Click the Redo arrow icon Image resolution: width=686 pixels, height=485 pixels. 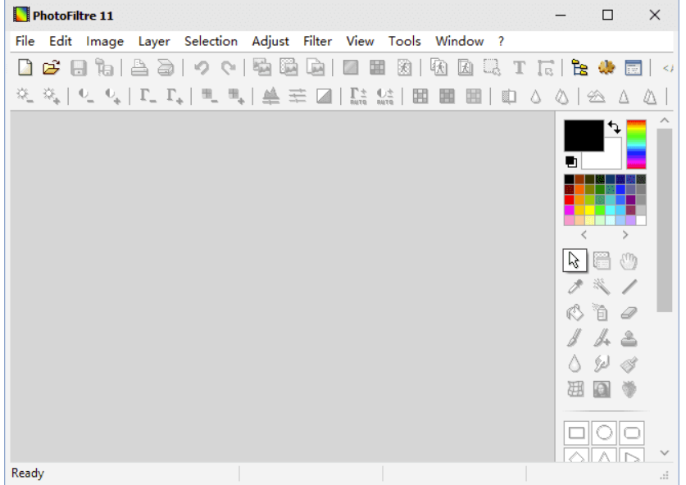(228, 68)
